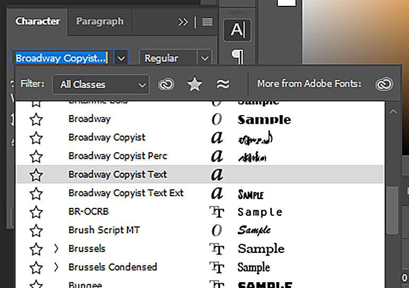Open the font style dropdown arrow

click(204, 58)
